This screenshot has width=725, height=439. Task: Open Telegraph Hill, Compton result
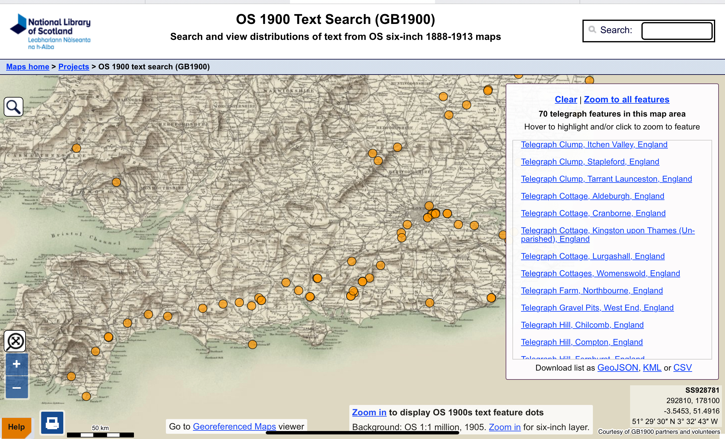tap(582, 342)
